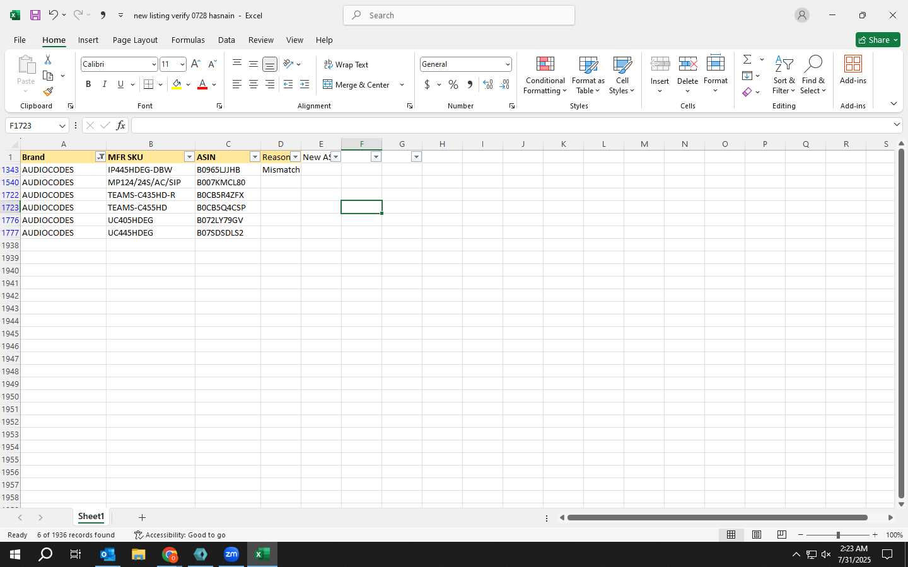The height and width of the screenshot is (567, 908).
Task: Align cell text to the right
Action: (x=270, y=84)
